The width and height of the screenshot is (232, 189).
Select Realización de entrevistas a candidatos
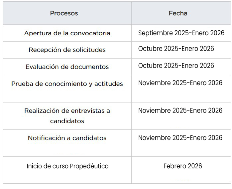67,116
